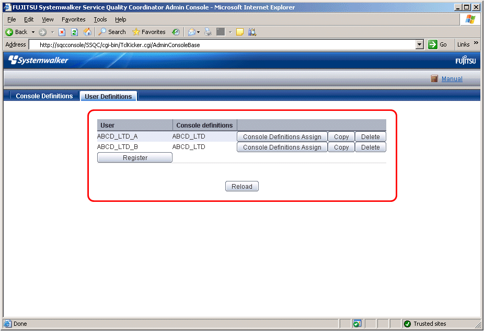Click the Go button next to the address bar

437,44
